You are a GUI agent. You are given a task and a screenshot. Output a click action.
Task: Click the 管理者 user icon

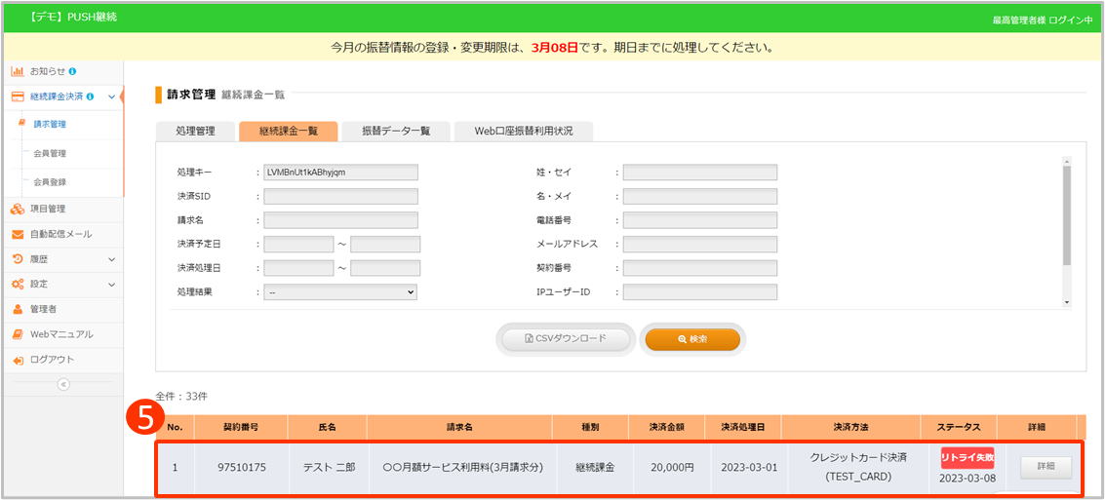18,310
